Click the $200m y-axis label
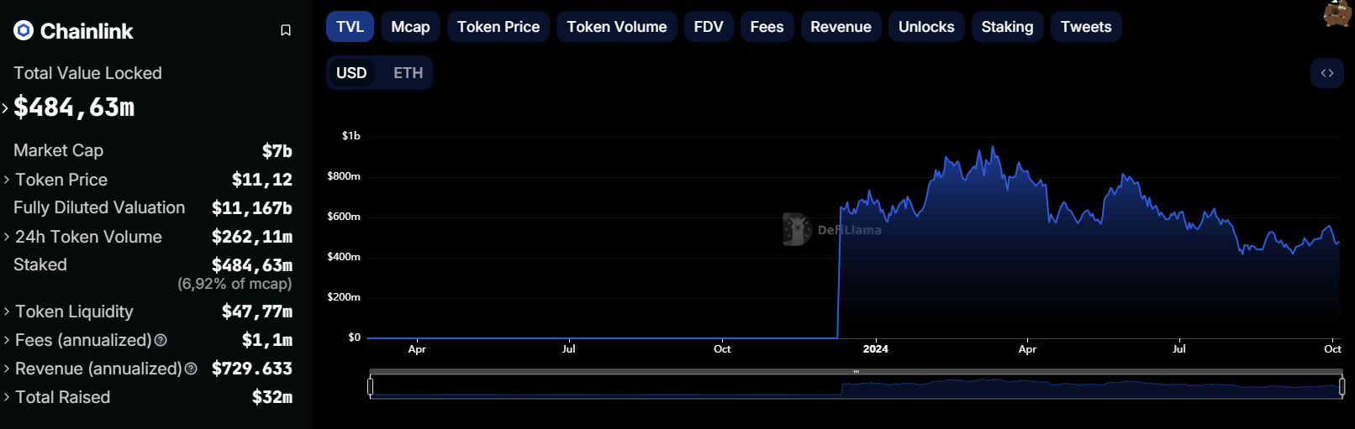 [x=344, y=297]
